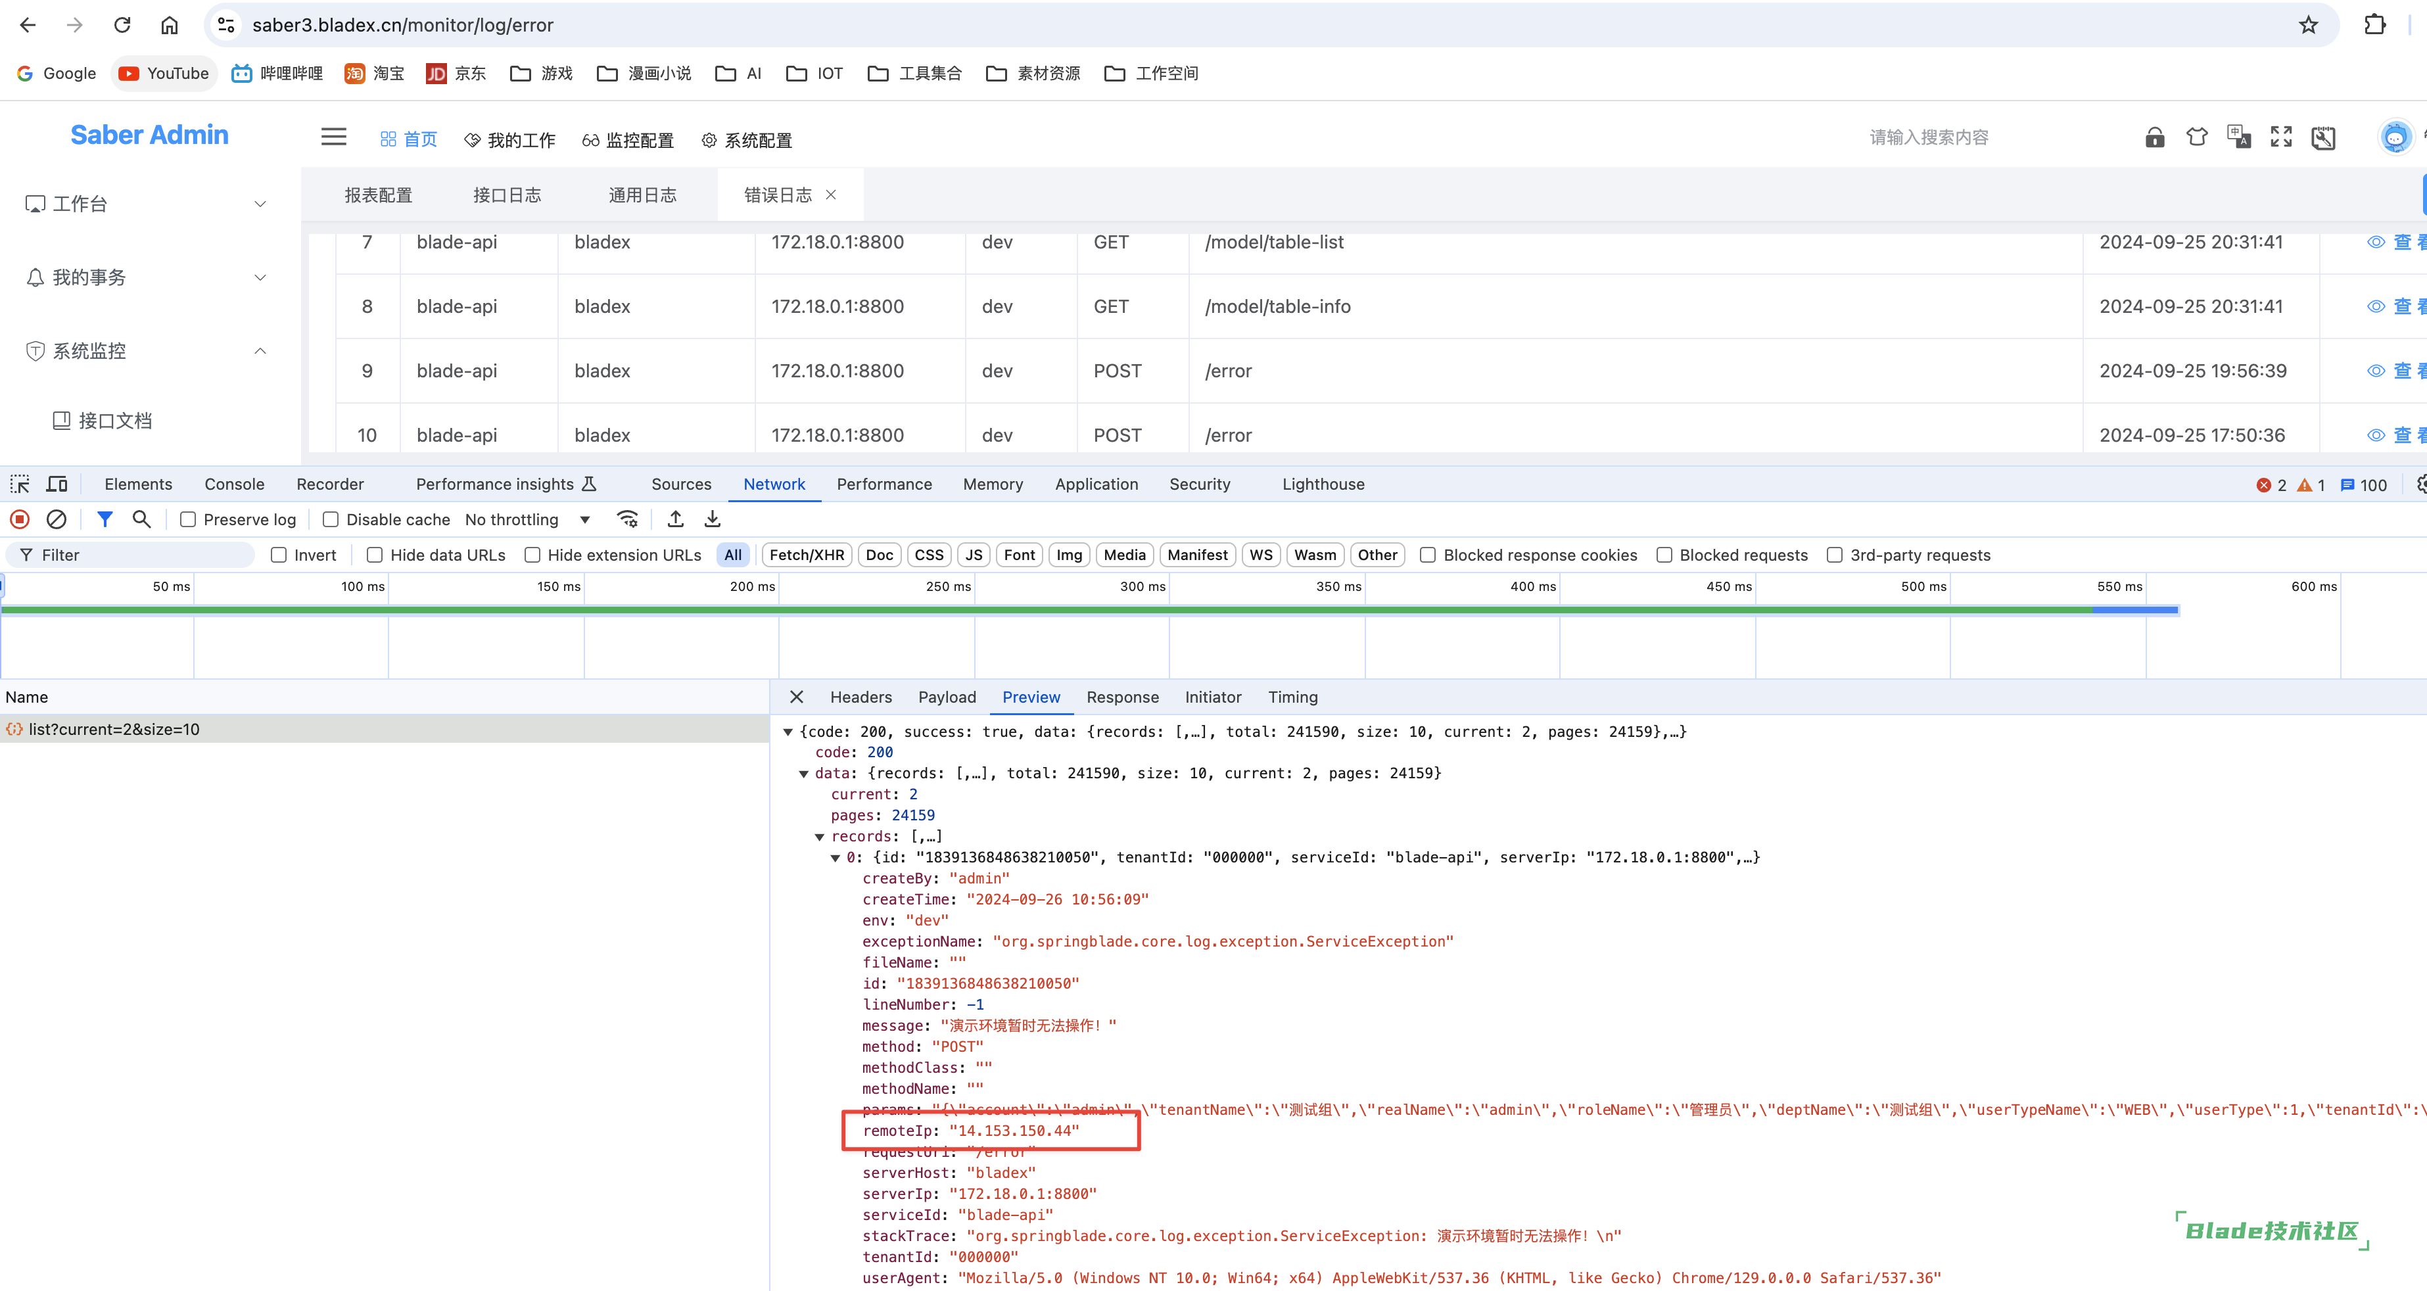Click the browser back arrow
Screen dimensions: 2427x1291
click(x=28, y=26)
